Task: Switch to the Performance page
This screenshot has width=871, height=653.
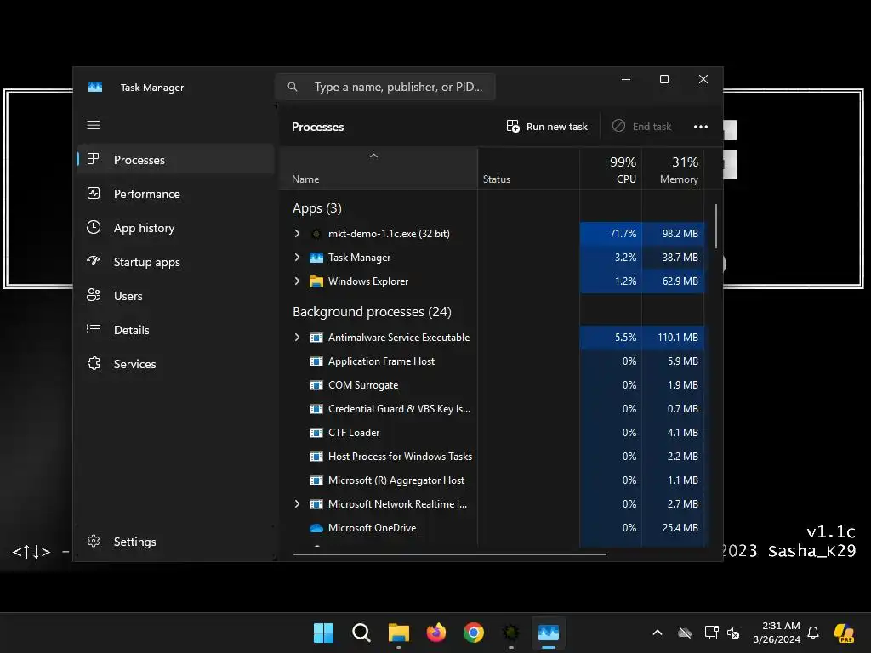Action: click(x=175, y=194)
